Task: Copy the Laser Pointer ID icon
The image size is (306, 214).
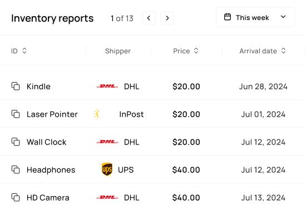Action: [x=16, y=114]
